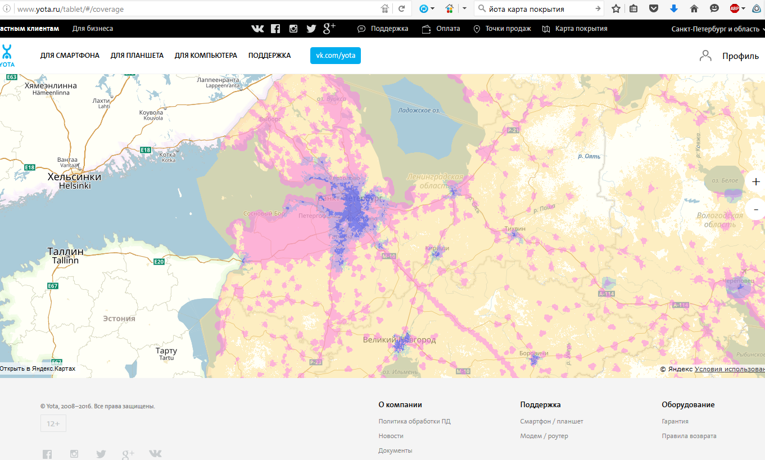Viewport: 765px width, 460px height.
Task: Open 'Точки продаж' sales points link
Action: [502, 29]
